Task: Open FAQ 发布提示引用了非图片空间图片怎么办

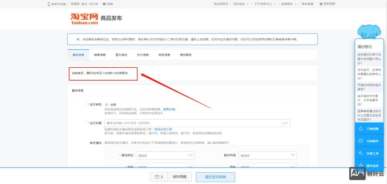Action: coord(369,59)
